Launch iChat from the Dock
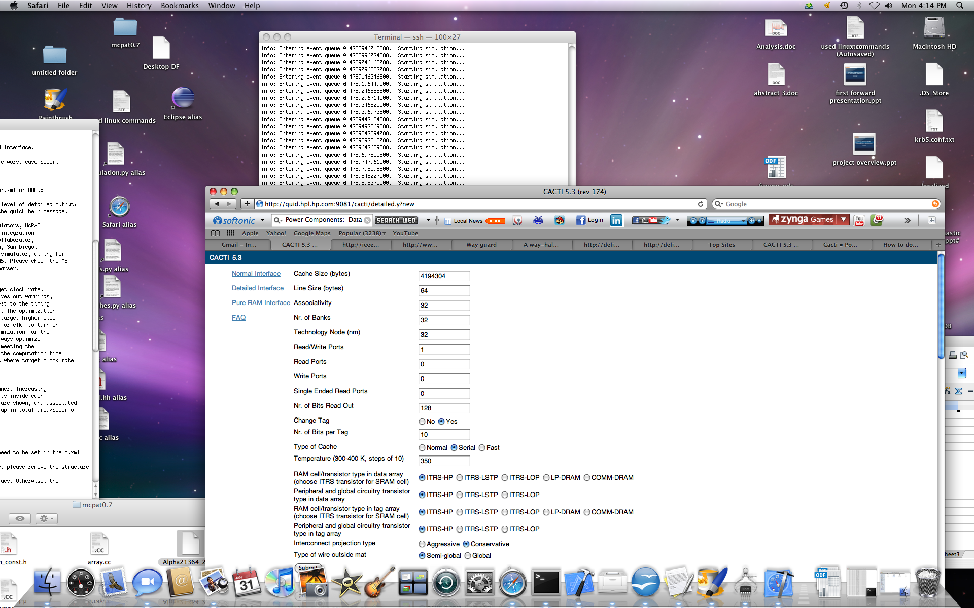 click(147, 582)
